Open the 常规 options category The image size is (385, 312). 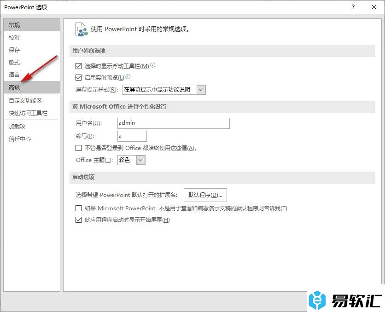coord(32,25)
